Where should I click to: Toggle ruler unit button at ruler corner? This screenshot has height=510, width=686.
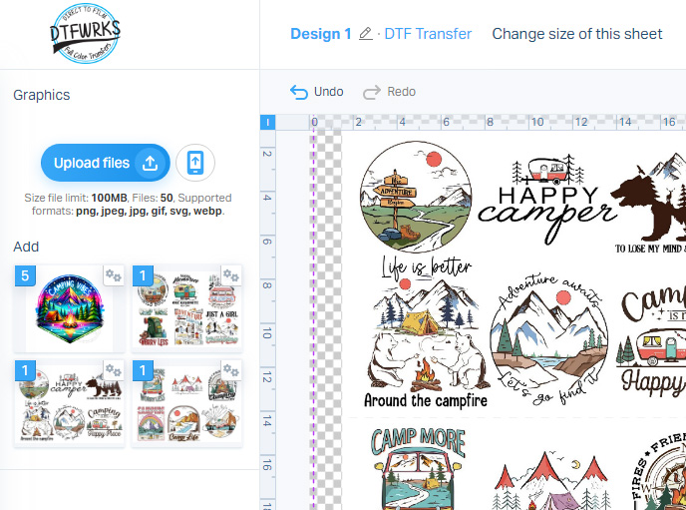268,122
